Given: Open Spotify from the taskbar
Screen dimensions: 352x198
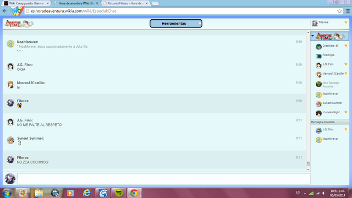Looking at the screenshot, I should click(x=119, y=193).
